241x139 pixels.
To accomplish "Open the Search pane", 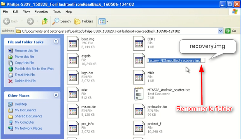I will click(x=61, y=21).
